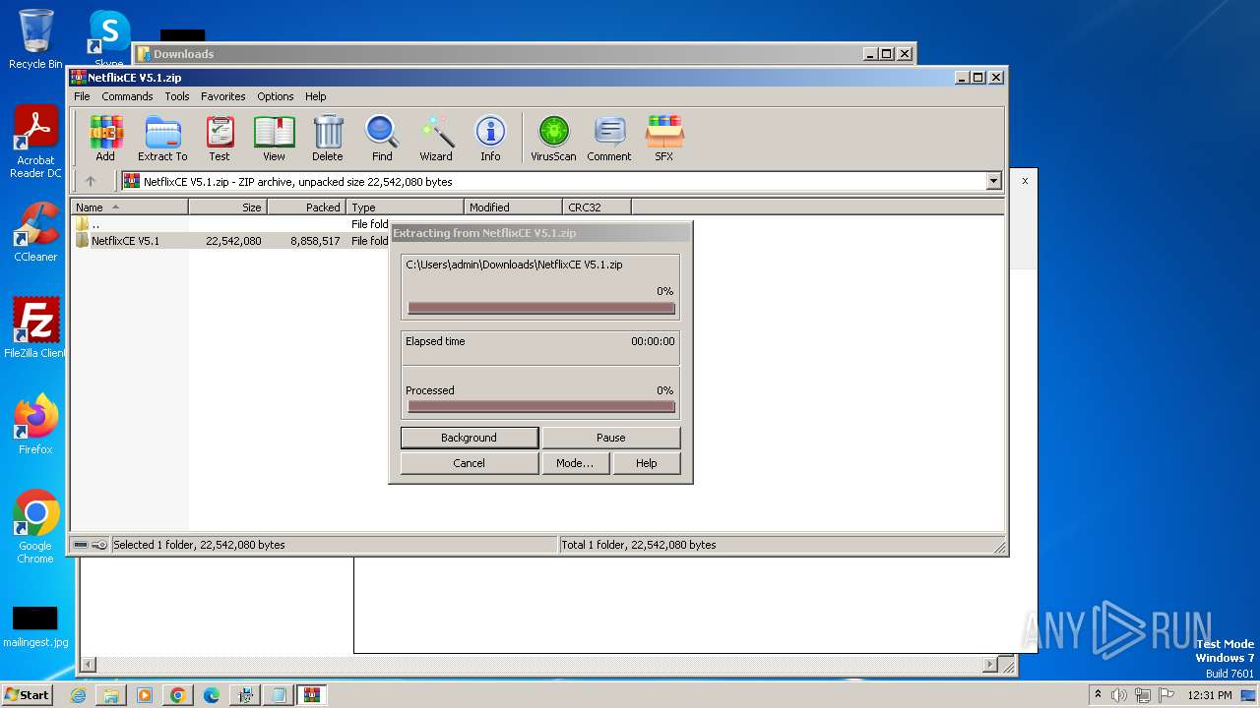This screenshot has height=708, width=1260.
Task: Click the Add toolbar icon in WinRAR
Action: (x=105, y=138)
